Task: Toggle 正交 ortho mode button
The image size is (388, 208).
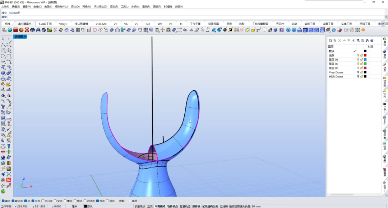Action: point(150,206)
